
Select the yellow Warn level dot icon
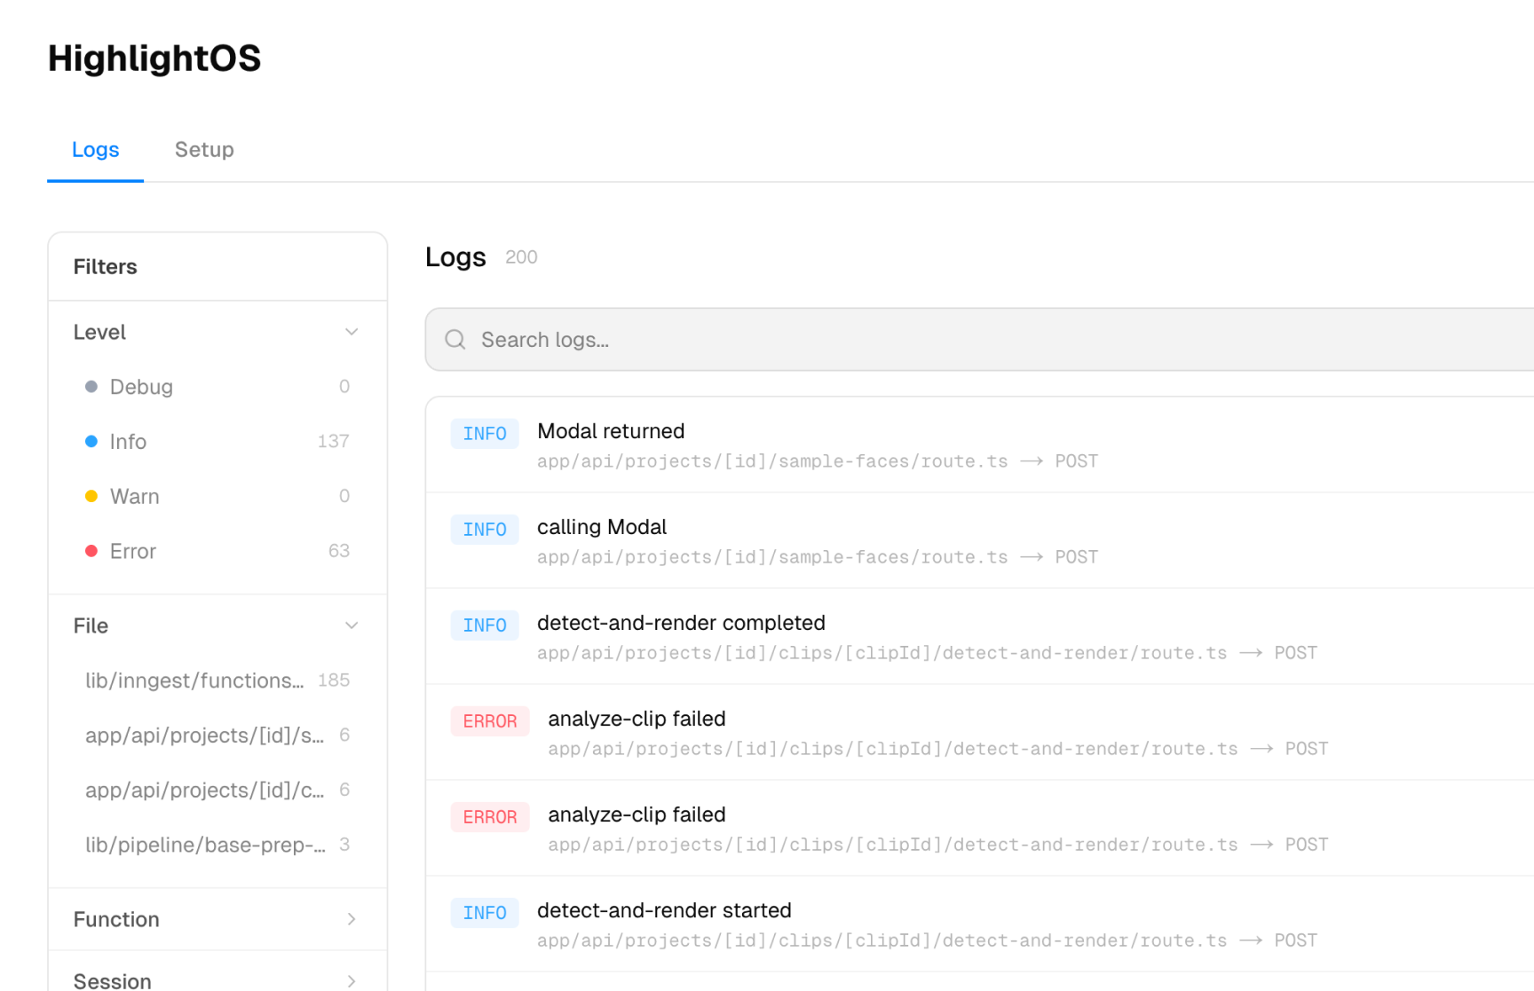pos(91,496)
